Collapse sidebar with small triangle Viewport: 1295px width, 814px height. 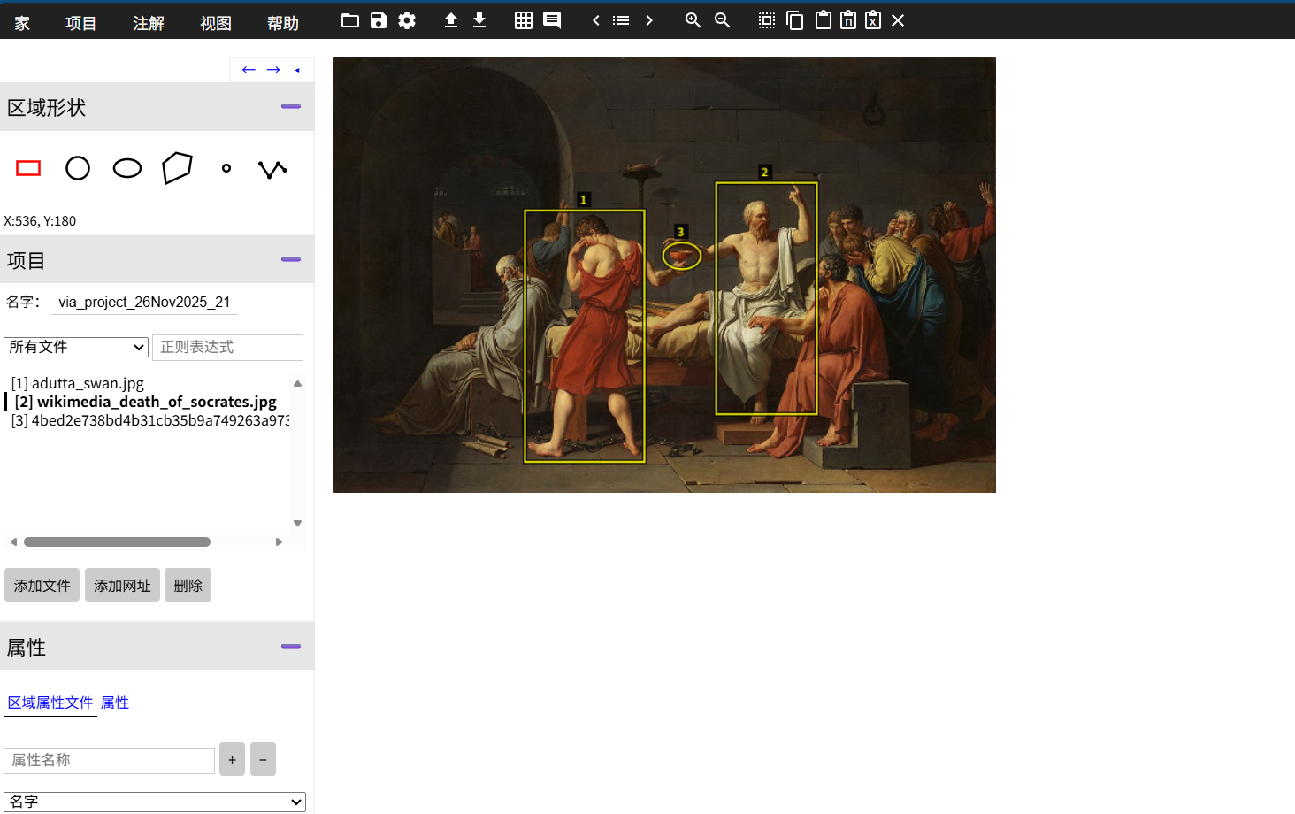(x=297, y=70)
